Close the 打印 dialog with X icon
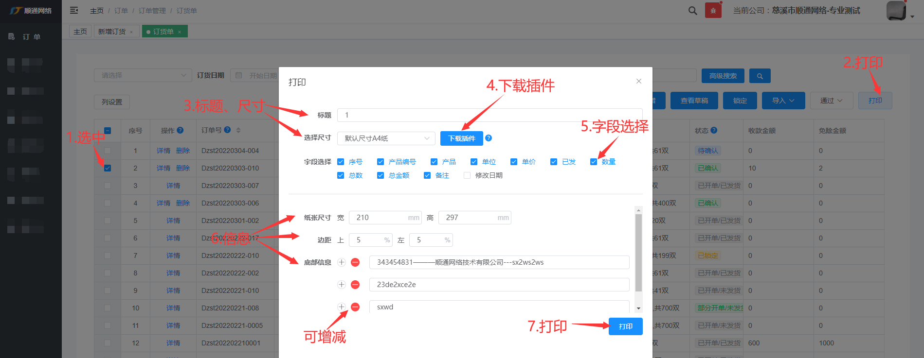 [x=638, y=81]
